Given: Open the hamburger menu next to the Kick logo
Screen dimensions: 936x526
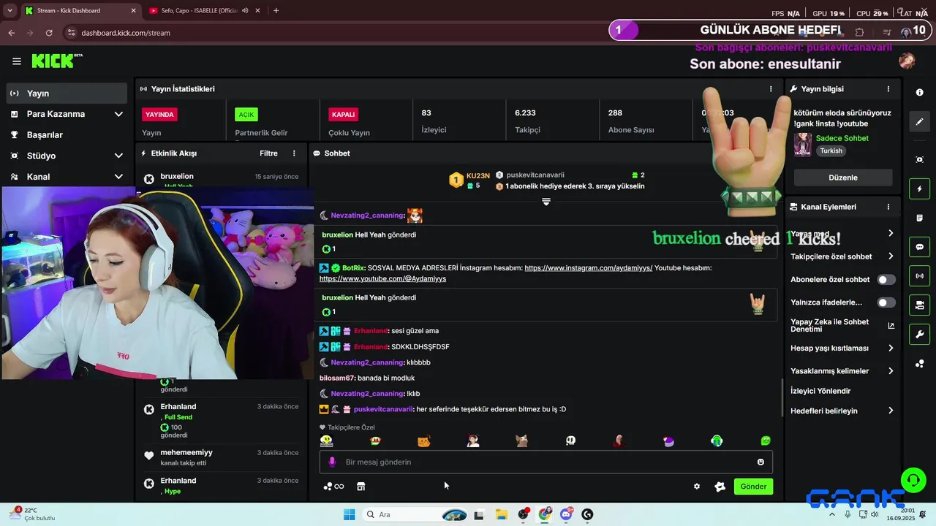Looking at the screenshot, I should (16, 61).
